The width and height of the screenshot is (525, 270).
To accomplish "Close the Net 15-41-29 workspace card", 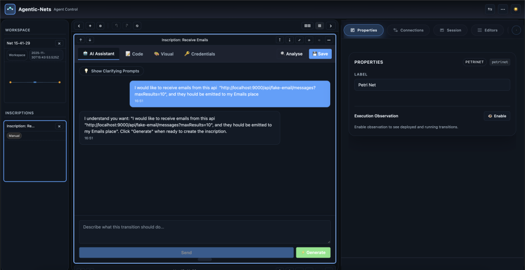I will coord(59,44).
